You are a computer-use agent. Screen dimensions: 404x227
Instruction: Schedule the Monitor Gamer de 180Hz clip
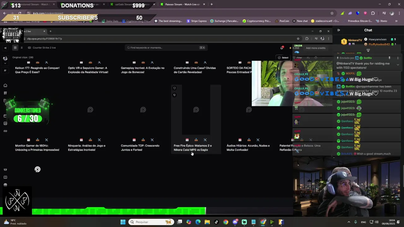click(x=29, y=140)
